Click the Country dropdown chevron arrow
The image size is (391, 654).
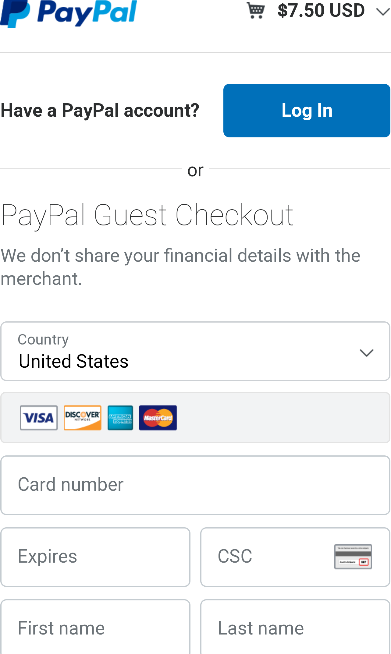tap(367, 353)
